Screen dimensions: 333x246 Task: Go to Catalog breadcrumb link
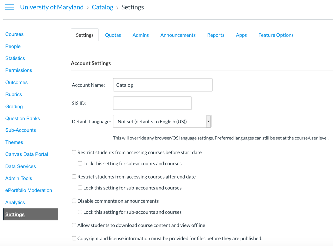coord(102,7)
